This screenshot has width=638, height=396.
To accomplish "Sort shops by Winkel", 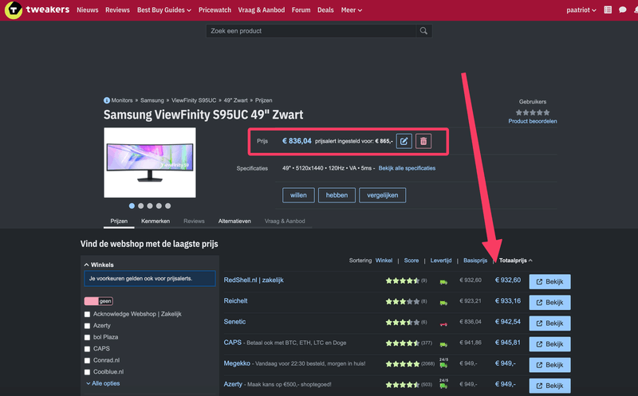I will tap(384, 261).
